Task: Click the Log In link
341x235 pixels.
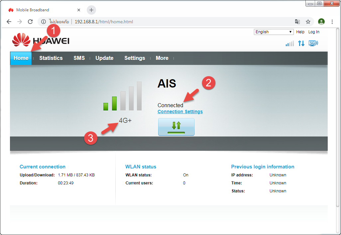Action: coord(314,32)
